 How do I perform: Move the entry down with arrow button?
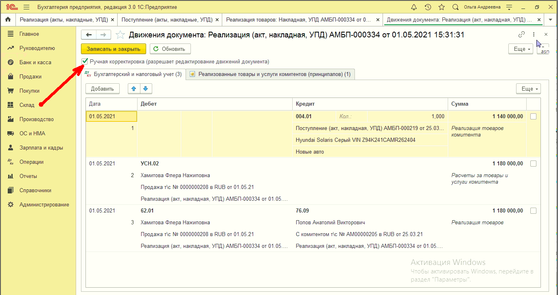[x=146, y=89]
